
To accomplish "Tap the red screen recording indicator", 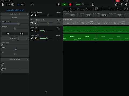I will point(117,1).
